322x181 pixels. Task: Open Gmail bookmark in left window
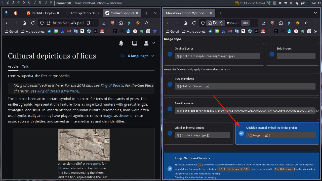coord(69,31)
